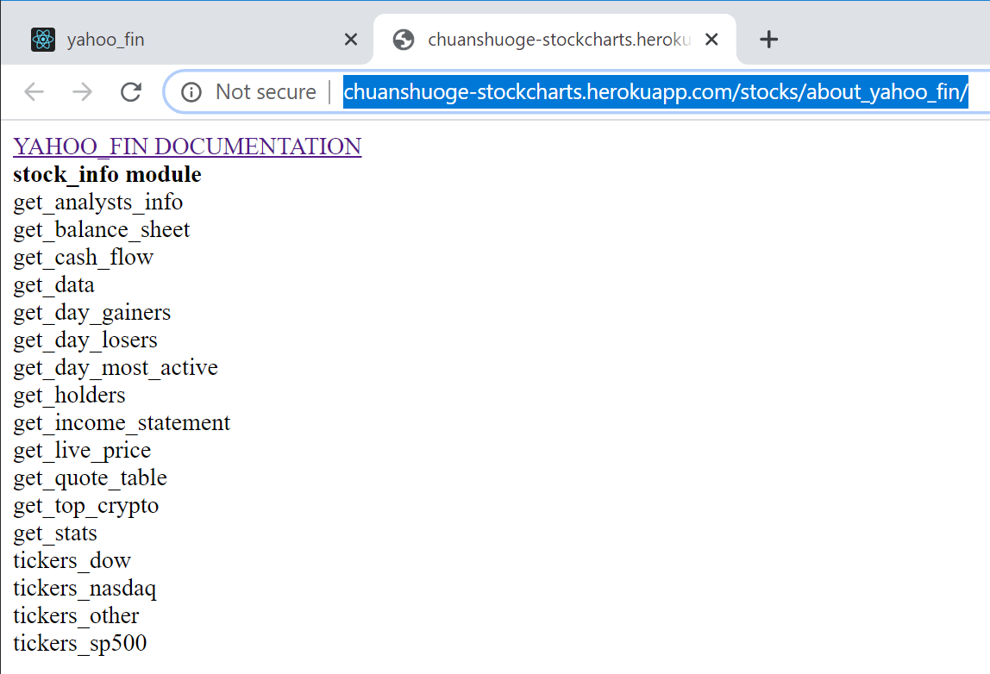
Task: Click get_stats entry
Action: (55, 534)
